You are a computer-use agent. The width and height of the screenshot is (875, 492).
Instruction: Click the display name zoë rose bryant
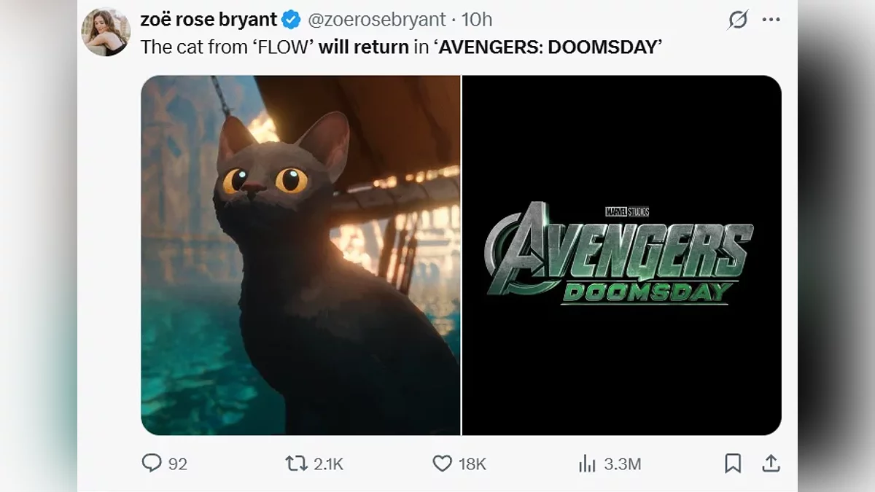click(209, 20)
